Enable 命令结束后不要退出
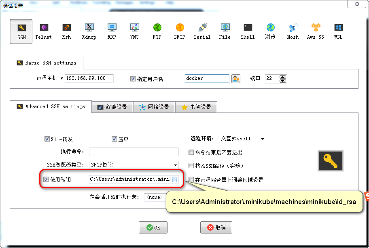The width and height of the screenshot is (369, 248). [191, 152]
